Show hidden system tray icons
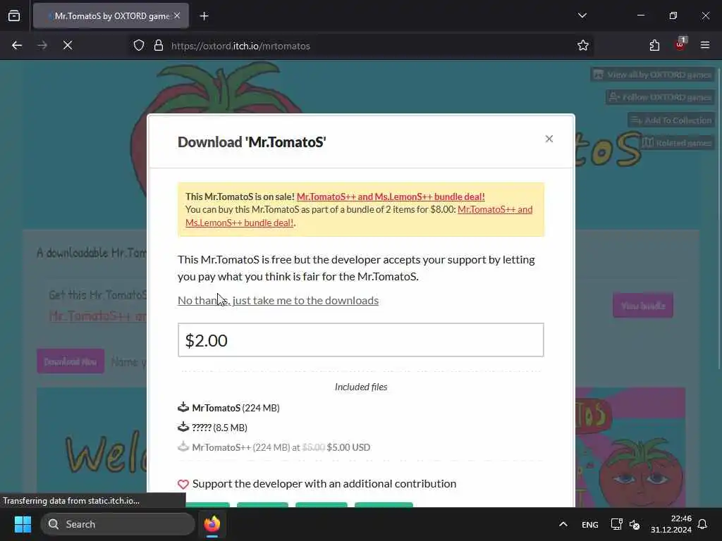 point(563,524)
